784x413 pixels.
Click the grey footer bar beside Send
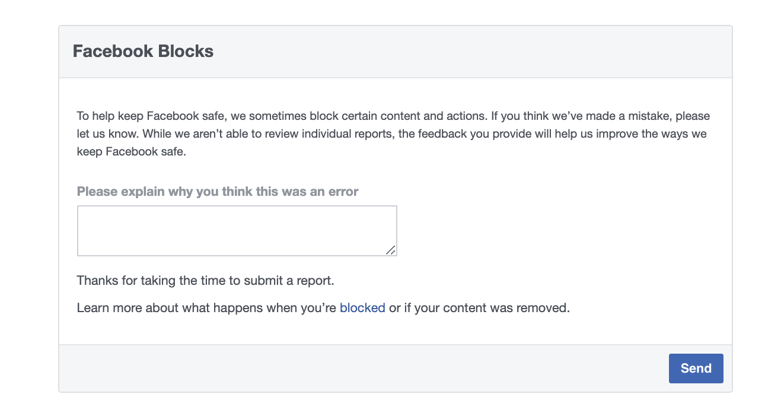coord(356,368)
